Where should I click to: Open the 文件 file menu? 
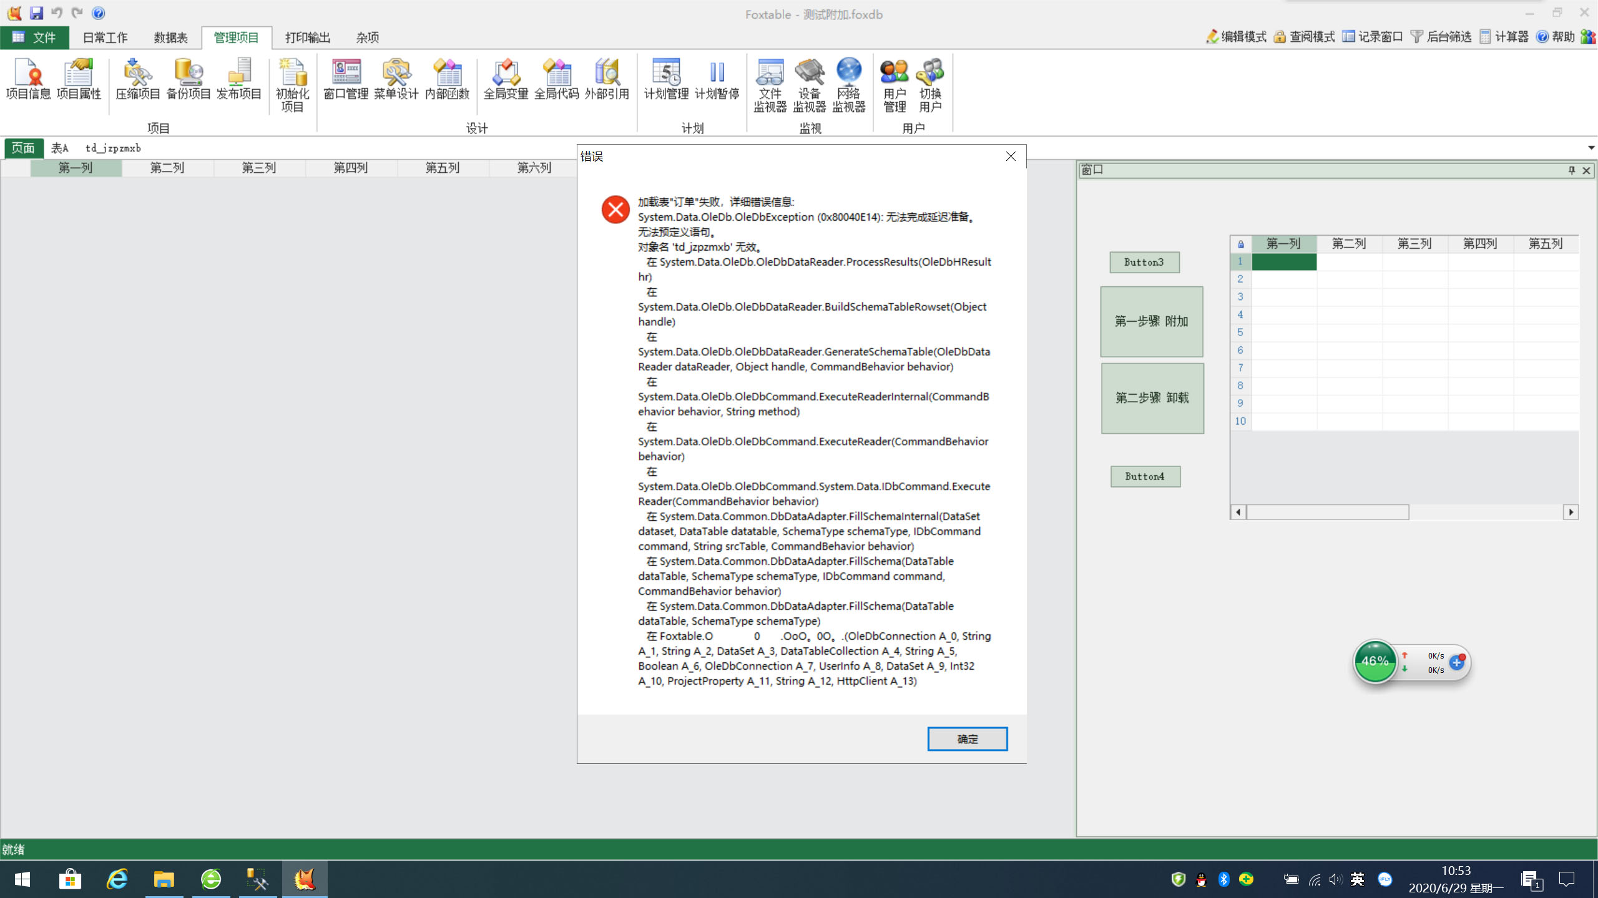click(x=34, y=37)
